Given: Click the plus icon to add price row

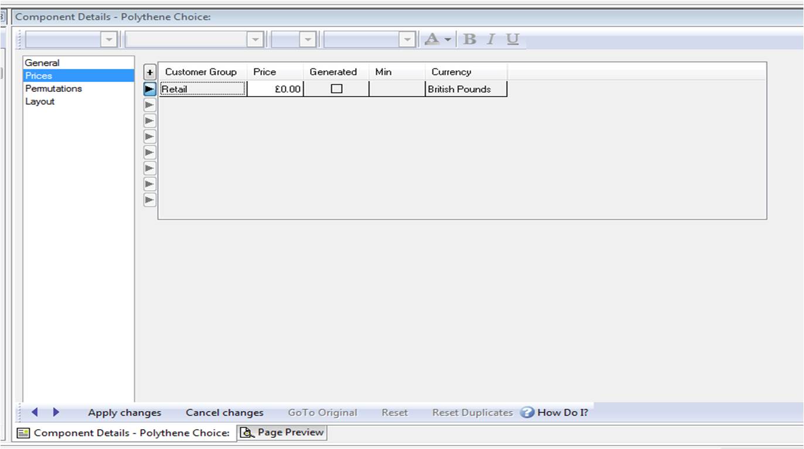Looking at the screenshot, I should point(150,73).
